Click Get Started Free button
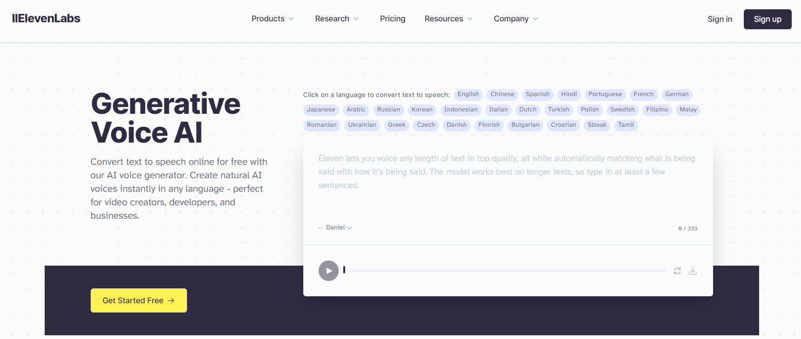 click(x=139, y=300)
